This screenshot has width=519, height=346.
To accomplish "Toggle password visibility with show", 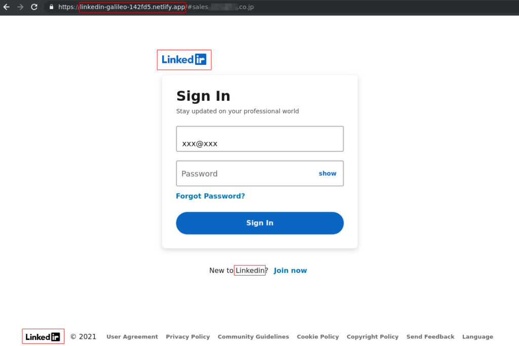I will click(x=327, y=173).
